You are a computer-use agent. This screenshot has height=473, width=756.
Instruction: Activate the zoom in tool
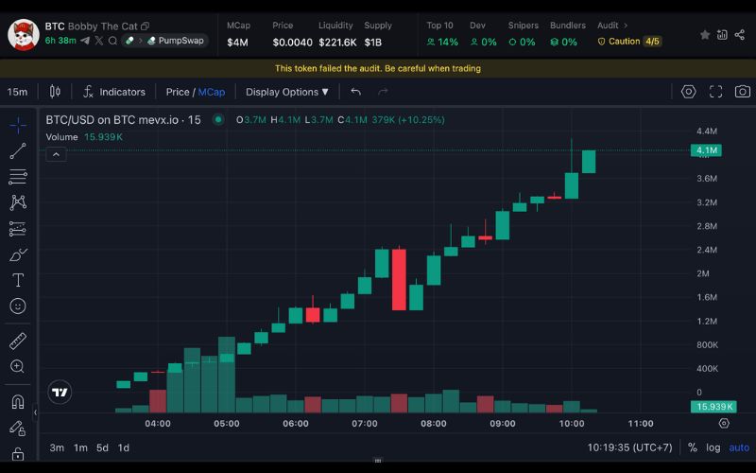(x=18, y=366)
